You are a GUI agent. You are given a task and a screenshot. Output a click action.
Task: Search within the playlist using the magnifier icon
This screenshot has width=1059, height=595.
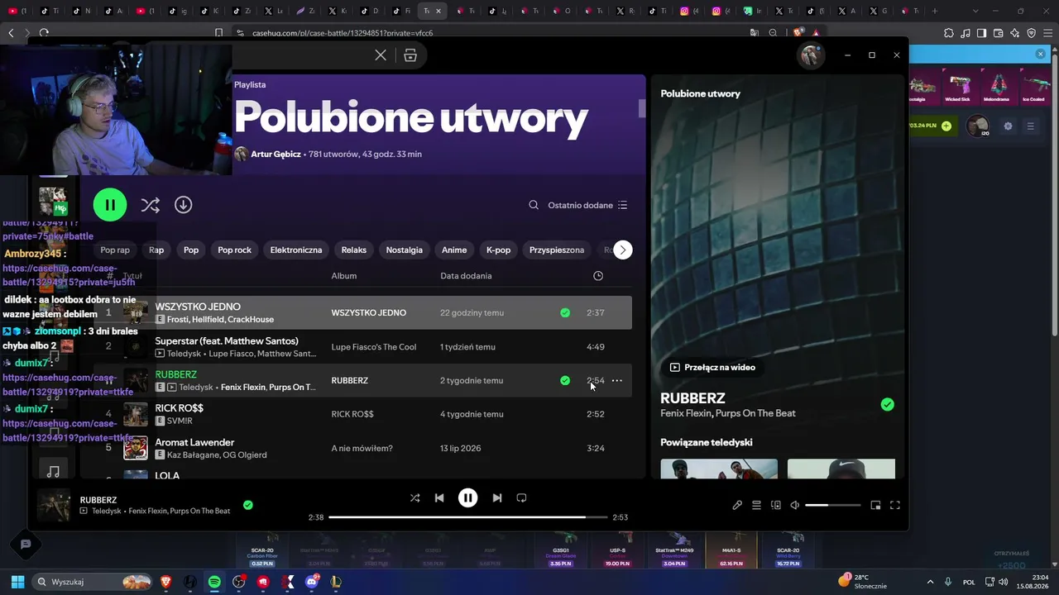[x=534, y=205]
